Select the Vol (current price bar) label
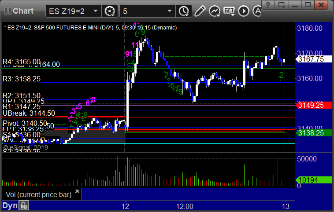The height and width of the screenshot is (212, 334). coord(38,194)
